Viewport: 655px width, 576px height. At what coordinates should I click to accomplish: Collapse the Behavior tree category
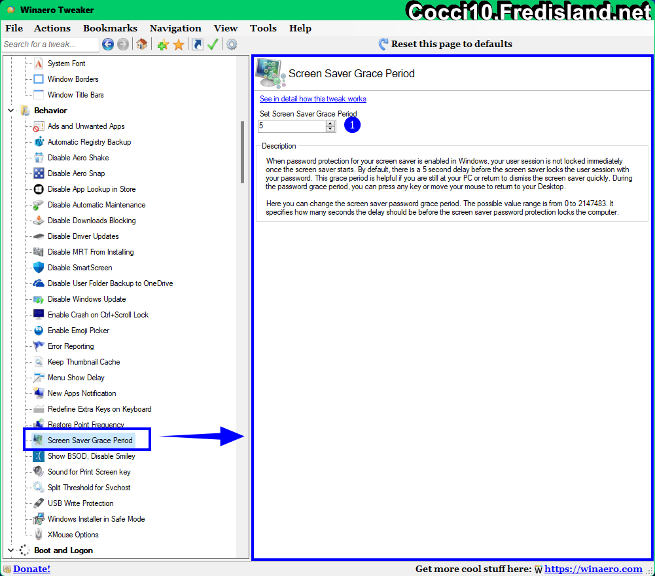click(x=11, y=111)
